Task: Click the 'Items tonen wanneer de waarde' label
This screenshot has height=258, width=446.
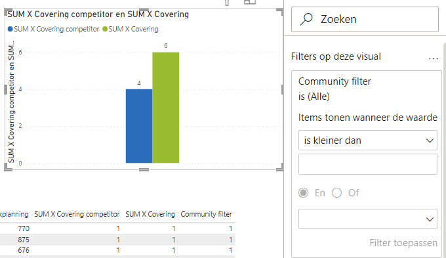Action: (x=367, y=118)
